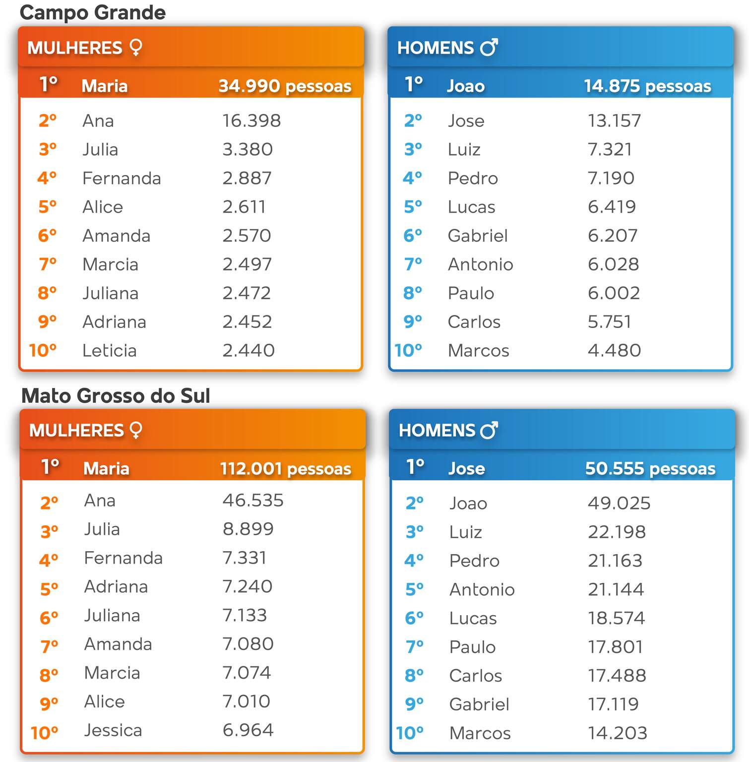Click the Campo Grande title
This screenshot has width=749, height=762.
(x=93, y=13)
